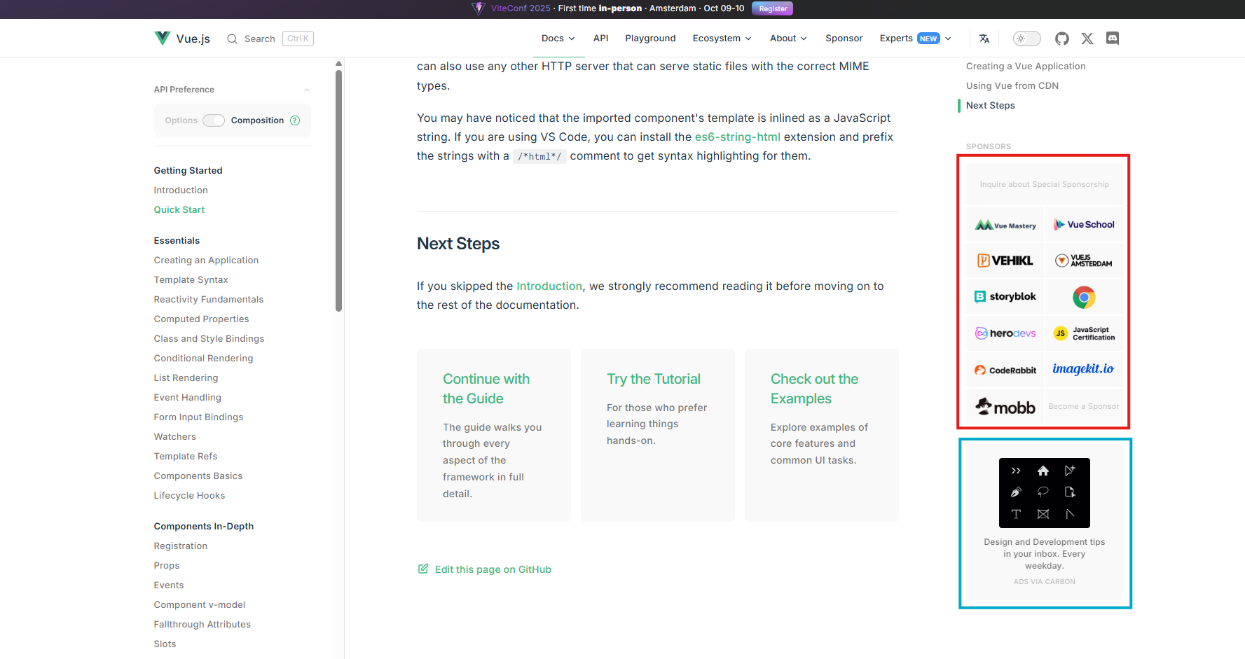Click the API preference help question icon
This screenshot has width=1245, height=659.
pyautogui.click(x=295, y=120)
